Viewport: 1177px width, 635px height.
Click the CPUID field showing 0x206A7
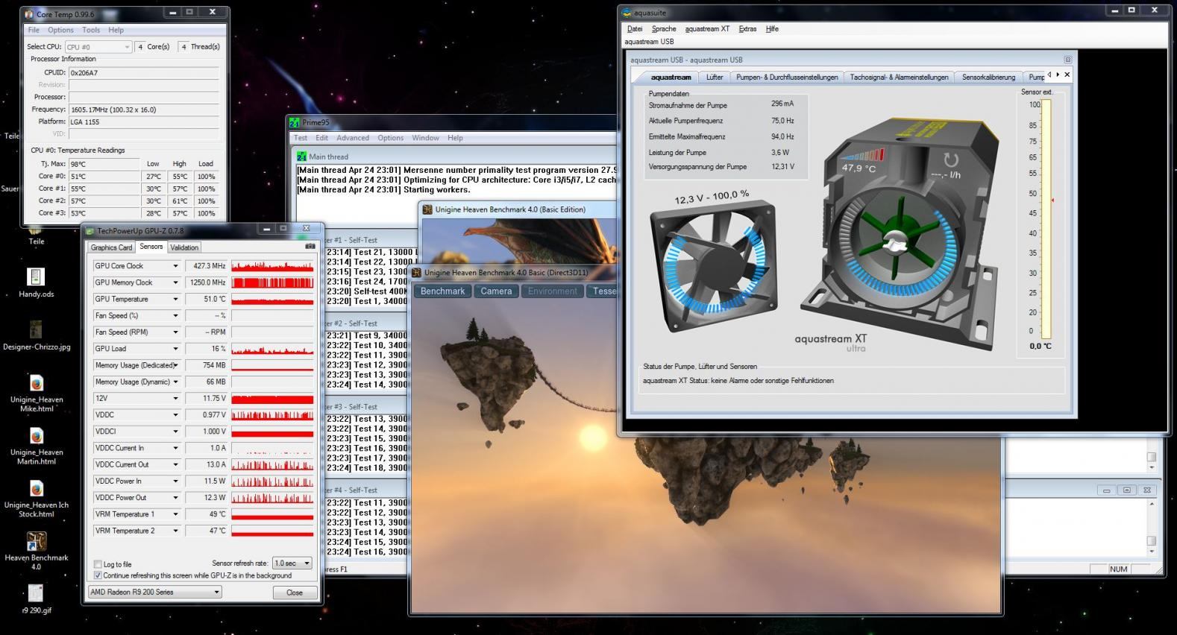pos(144,73)
